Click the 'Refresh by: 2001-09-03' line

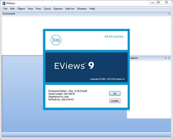click(61, 100)
